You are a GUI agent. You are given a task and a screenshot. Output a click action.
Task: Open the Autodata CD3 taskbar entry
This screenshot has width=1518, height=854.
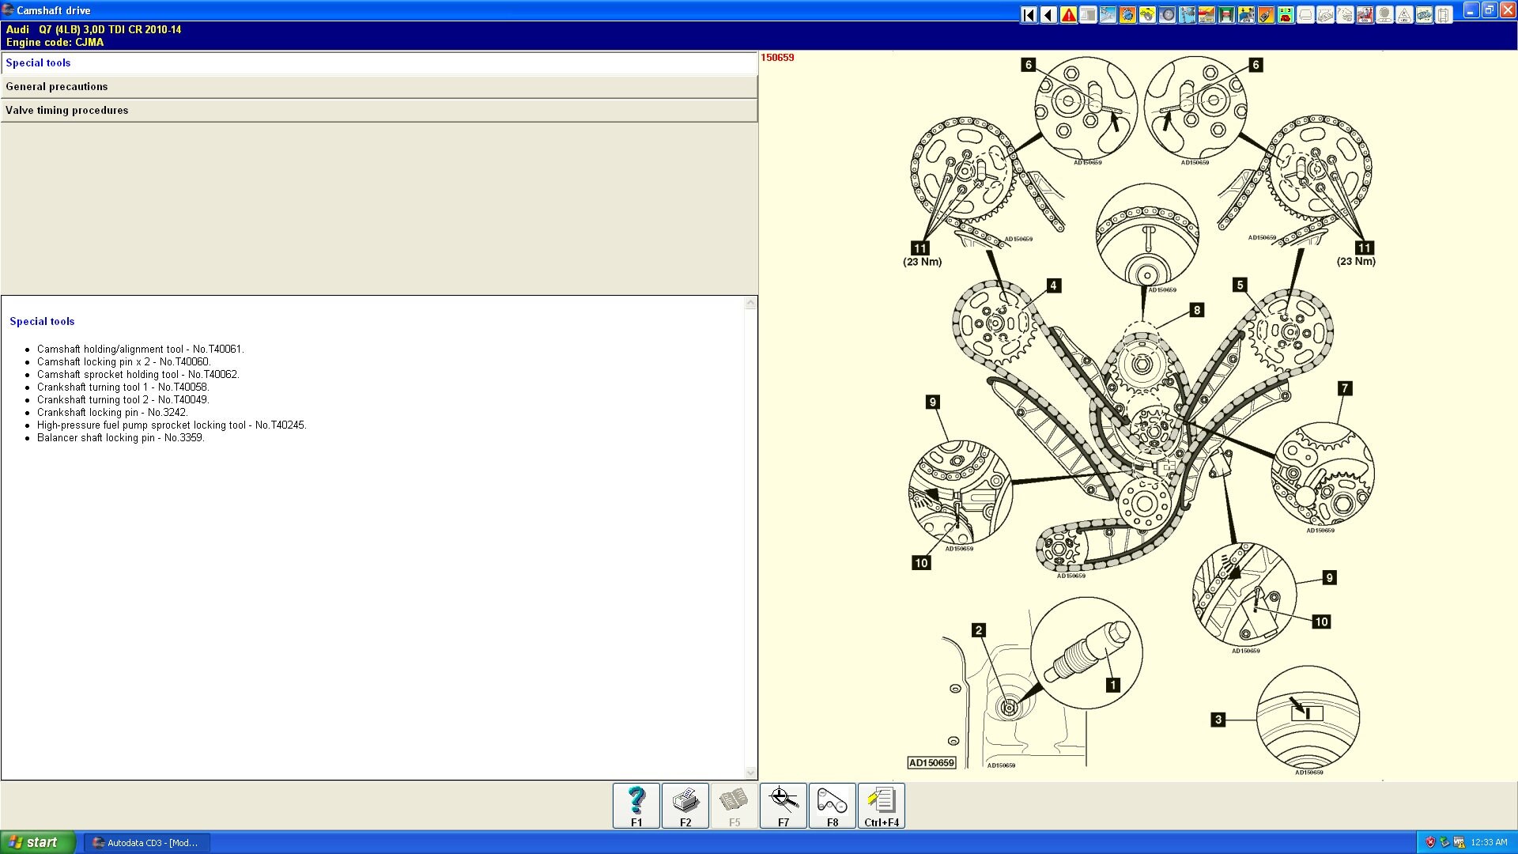(x=146, y=842)
